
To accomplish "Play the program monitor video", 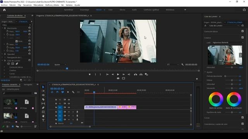I will [x=118, y=75].
